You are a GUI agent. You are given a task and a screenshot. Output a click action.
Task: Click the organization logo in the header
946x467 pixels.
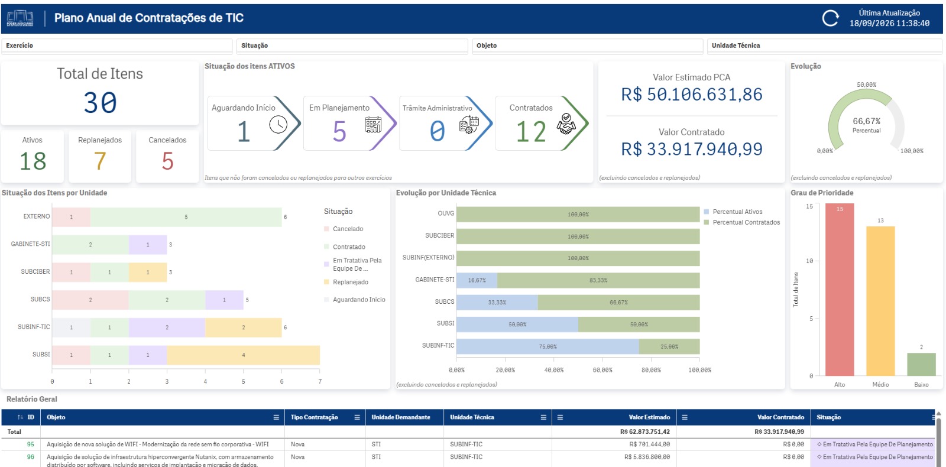pyautogui.click(x=20, y=18)
